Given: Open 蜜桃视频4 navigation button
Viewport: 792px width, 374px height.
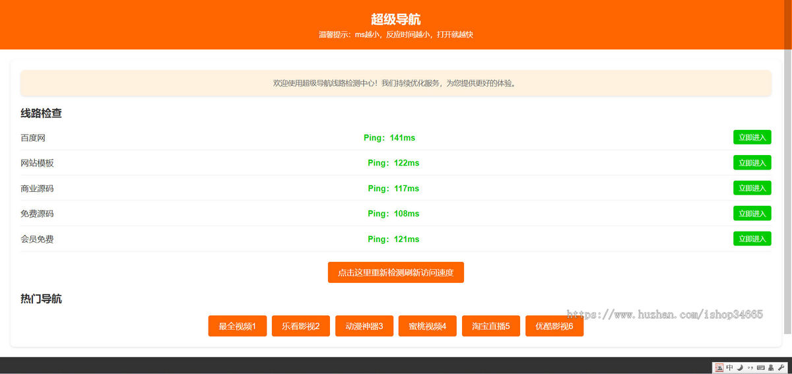Looking at the screenshot, I should 428,326.
